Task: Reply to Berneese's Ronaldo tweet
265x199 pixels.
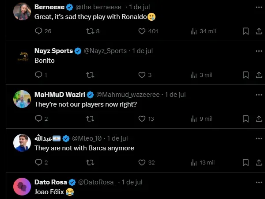Action: [38, 31]
